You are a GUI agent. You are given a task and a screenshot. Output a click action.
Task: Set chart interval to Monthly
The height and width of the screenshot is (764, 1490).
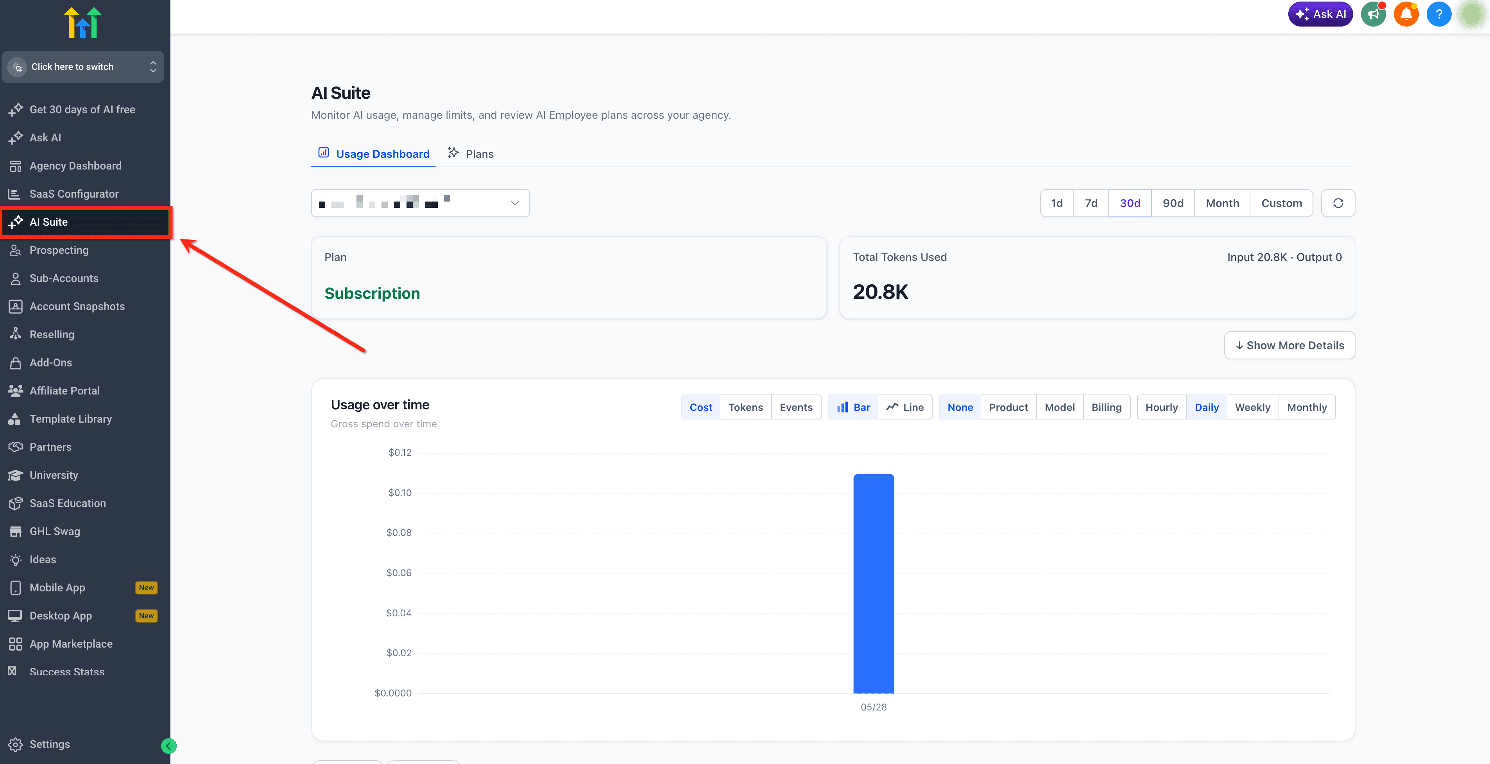[x=1307, y=407]
